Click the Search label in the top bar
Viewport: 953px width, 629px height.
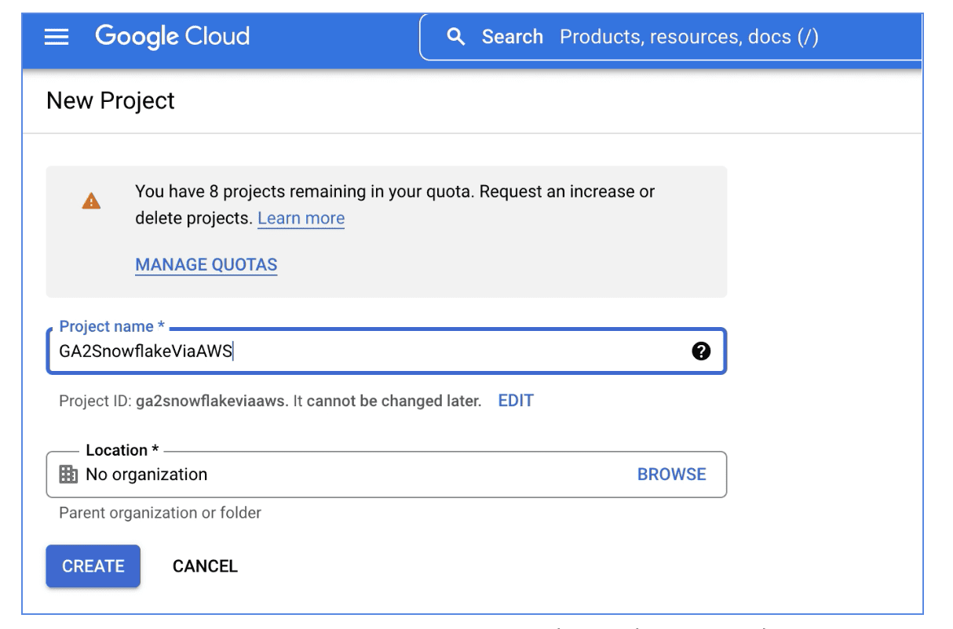click(x=513, y=37)
